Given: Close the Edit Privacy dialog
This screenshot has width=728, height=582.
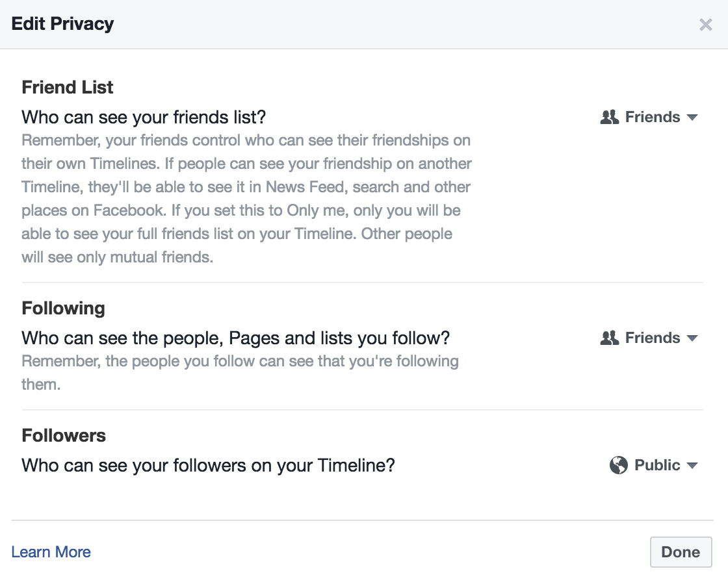Looking at the screenshot, I should [706, 25].
